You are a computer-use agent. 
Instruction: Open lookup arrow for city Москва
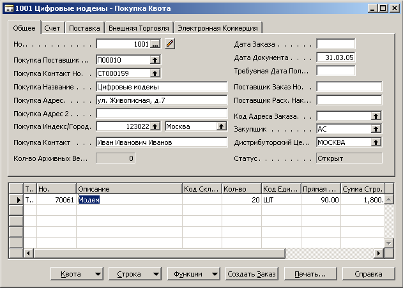pos(221,126)
